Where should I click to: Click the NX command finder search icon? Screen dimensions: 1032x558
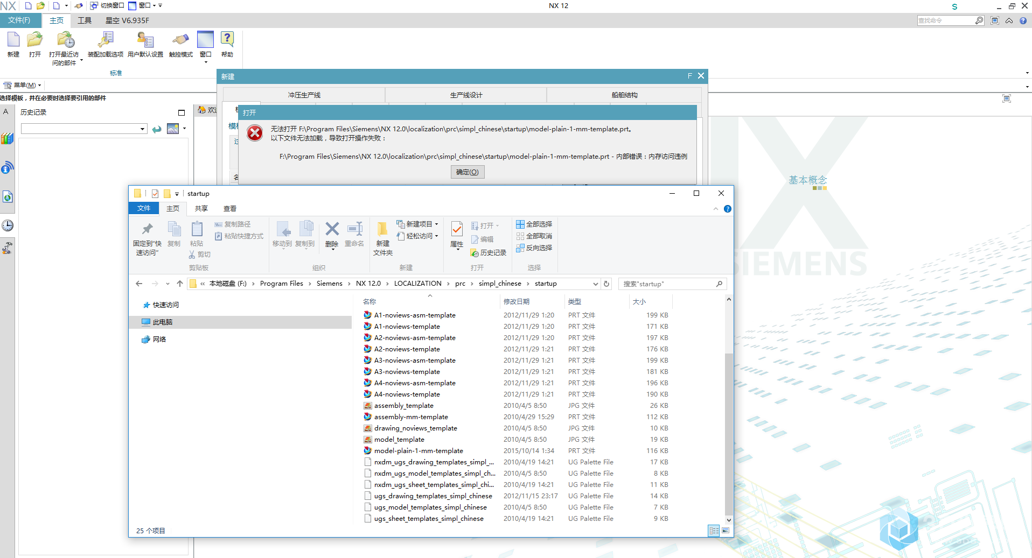979,20
